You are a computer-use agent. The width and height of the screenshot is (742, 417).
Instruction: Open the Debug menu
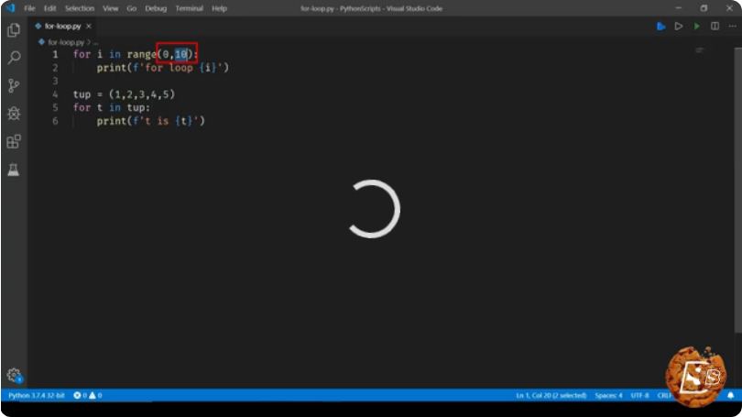[156, 8]
